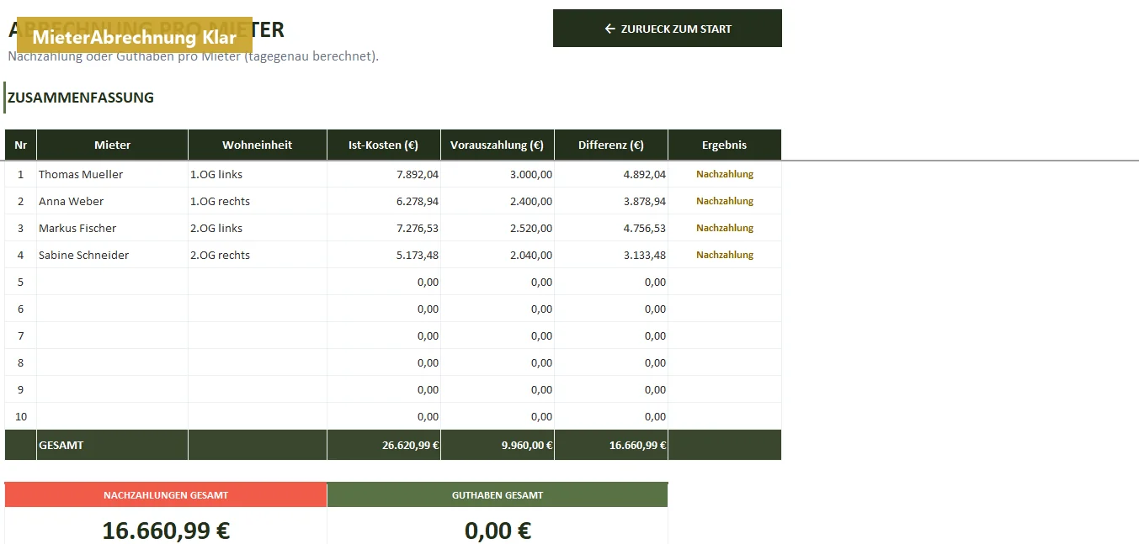1139x544 pixels.
Task: Click on "Sabine Schneider" in the table
Action: (x=113, y=255)
